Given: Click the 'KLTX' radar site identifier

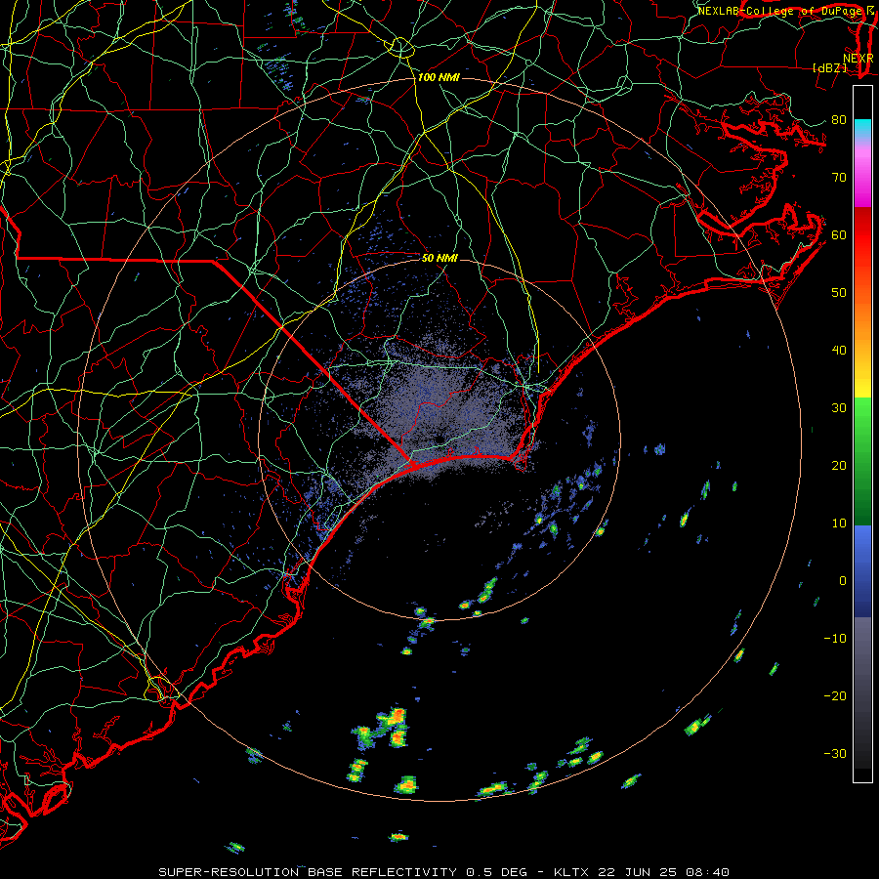Looking at the screenshot, I should point(570,872).
